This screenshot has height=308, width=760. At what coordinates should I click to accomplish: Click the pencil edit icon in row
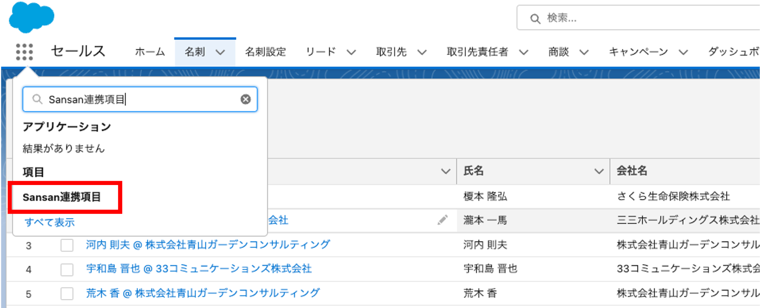click(442, 220)
